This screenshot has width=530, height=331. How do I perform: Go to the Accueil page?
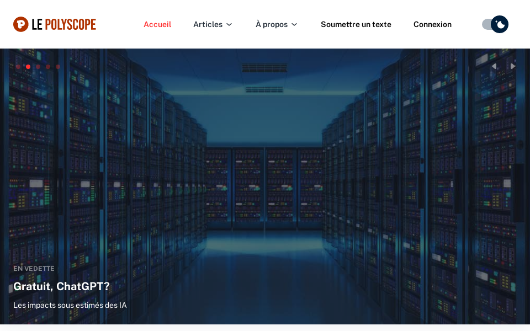[157, 24]
